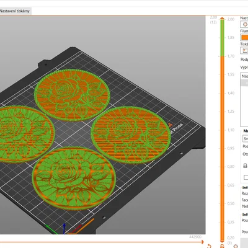
Task: Click the printer preset icon in the right panel
Action: pos(245,50)
